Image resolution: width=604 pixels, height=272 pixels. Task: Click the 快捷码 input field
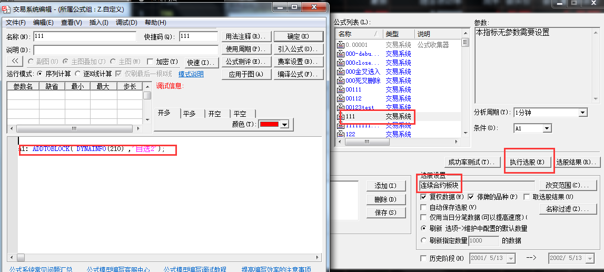click(199, 36)
